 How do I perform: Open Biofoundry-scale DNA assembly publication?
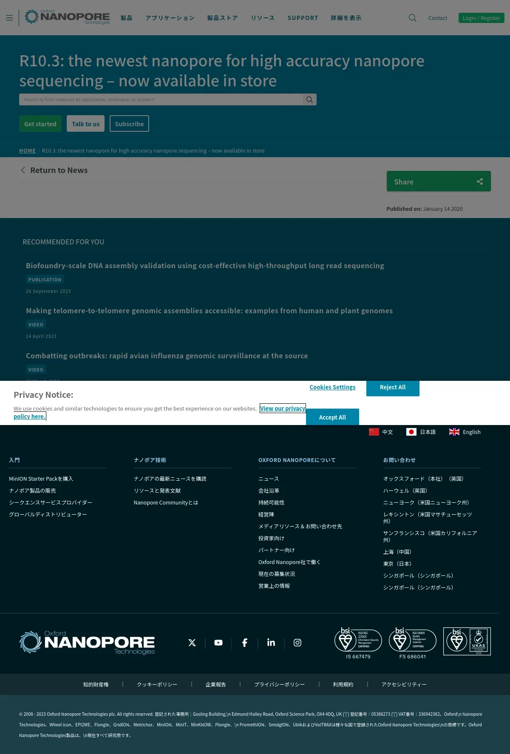pyautogui.click(x=205, y=266)
